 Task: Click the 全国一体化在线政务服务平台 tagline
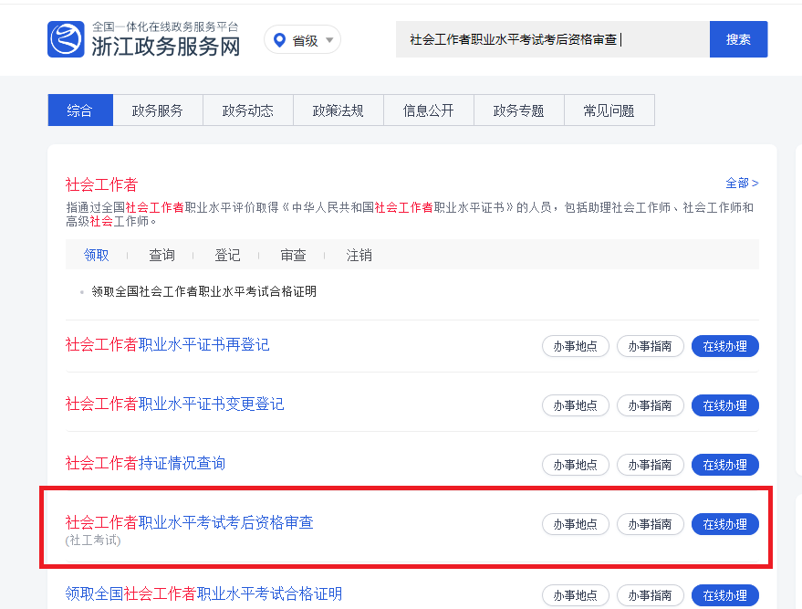pos(165,27)
